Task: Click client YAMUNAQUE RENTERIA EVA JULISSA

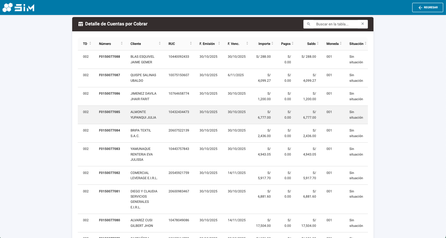Action: pos(142,154)
